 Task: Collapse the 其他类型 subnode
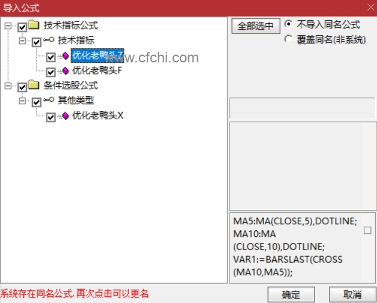(22, 101)
